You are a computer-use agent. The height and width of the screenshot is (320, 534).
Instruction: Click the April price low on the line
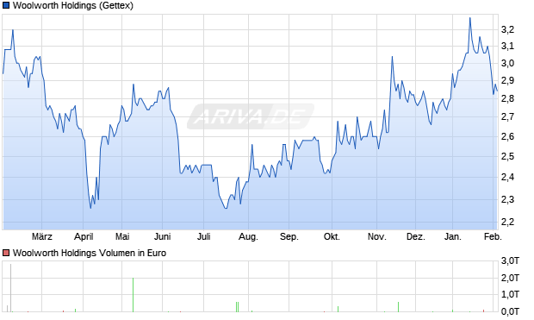tap(90, 208)
